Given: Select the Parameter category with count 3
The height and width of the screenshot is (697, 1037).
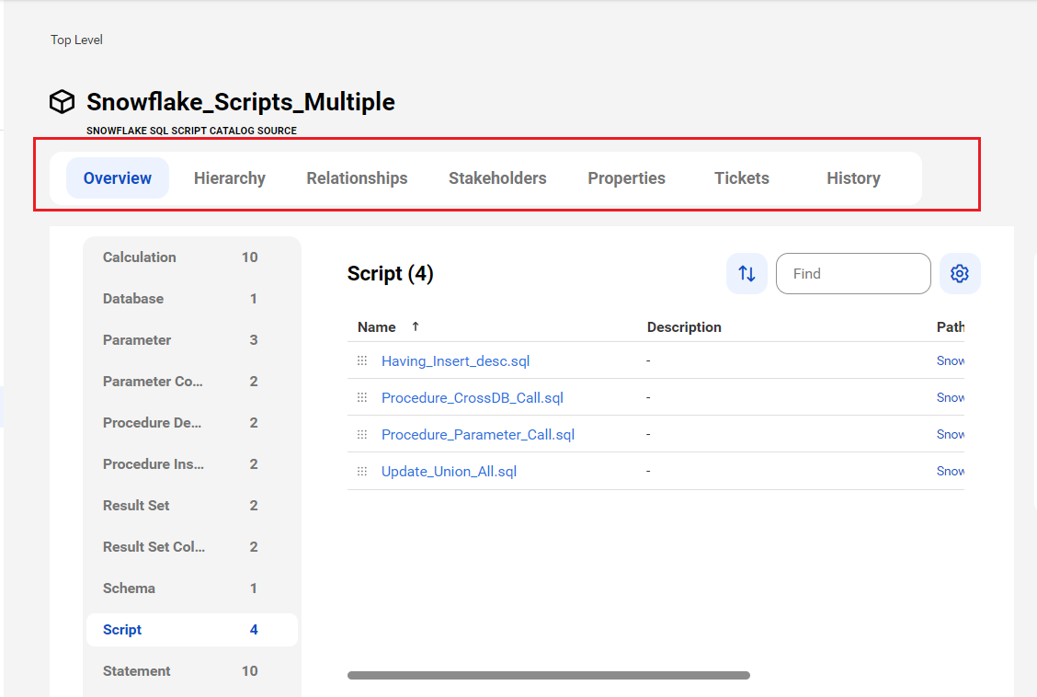Looking at the screenshot, I should [x=192, y=340].
